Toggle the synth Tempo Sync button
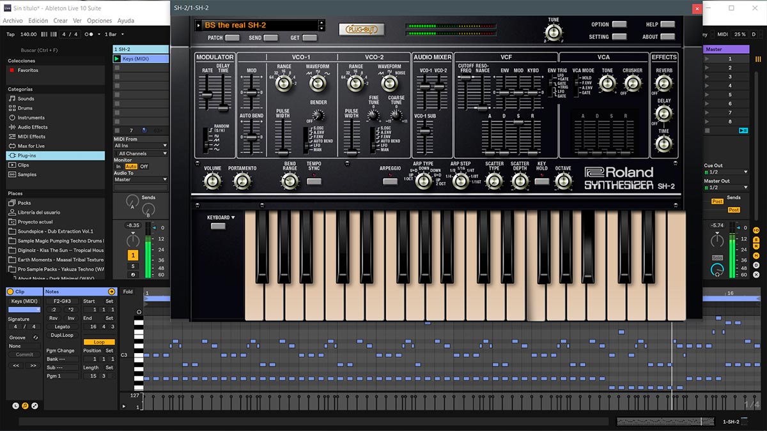Screen dimensions: 767x431 click(x=314, y=181)
